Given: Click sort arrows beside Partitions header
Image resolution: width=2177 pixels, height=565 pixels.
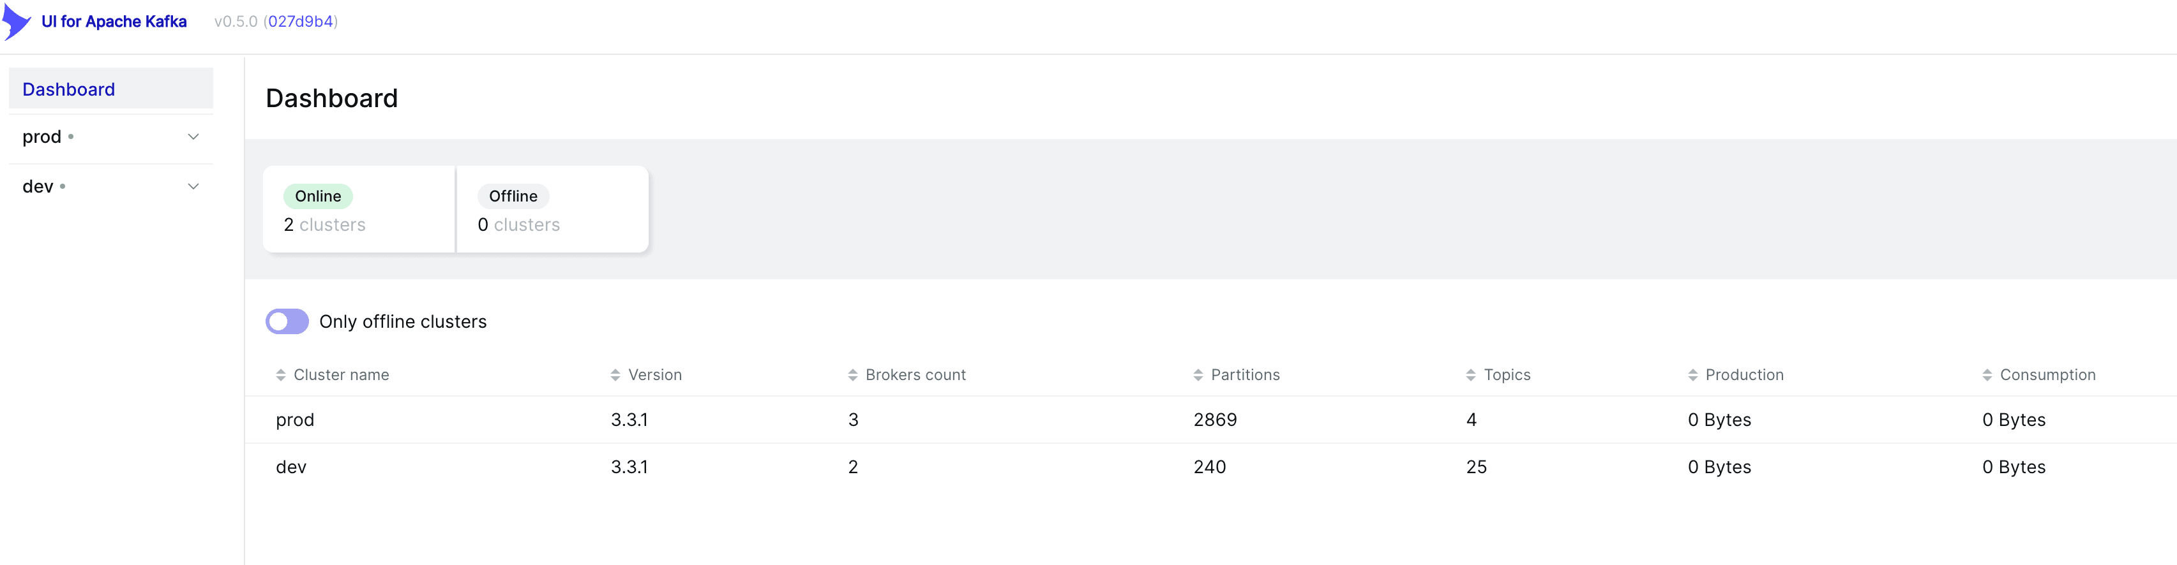Looking at the screenshot, I should click(1198, 375).
